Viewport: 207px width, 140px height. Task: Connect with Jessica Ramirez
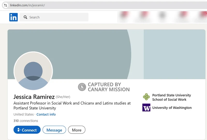point(27,130)
